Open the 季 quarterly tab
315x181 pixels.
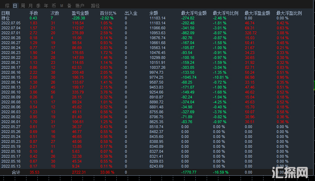point(38,6)
